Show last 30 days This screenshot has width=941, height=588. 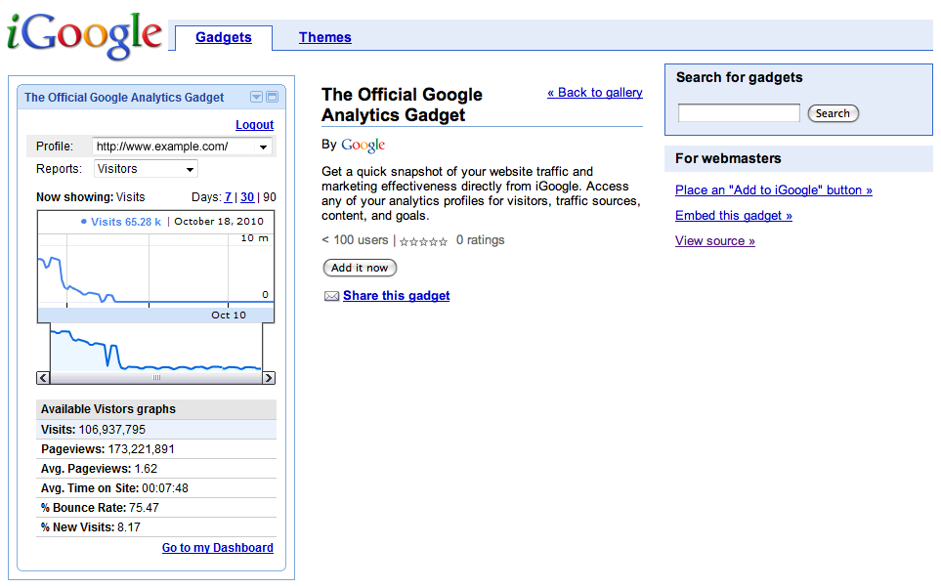(x=247, y=196)
